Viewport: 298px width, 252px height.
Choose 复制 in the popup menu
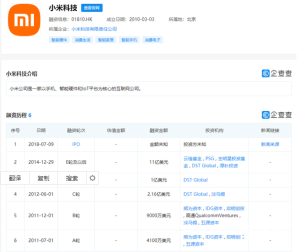[43, 178]
